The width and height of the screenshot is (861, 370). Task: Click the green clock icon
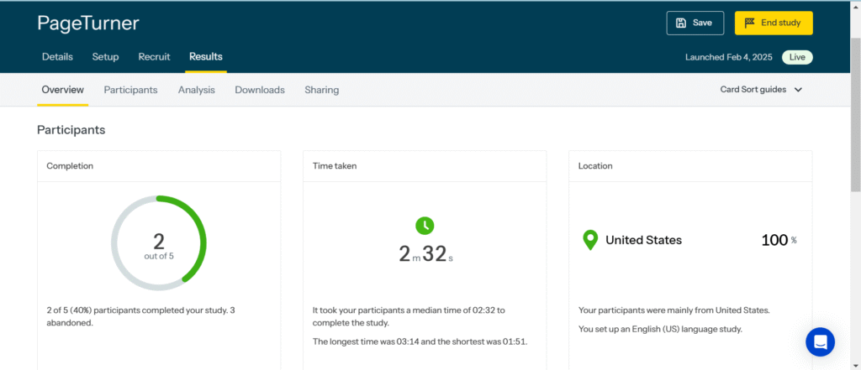tap(425, 226)
